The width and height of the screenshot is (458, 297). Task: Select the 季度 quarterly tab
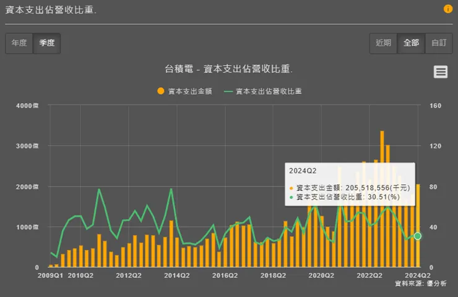(x=47, y=43)
